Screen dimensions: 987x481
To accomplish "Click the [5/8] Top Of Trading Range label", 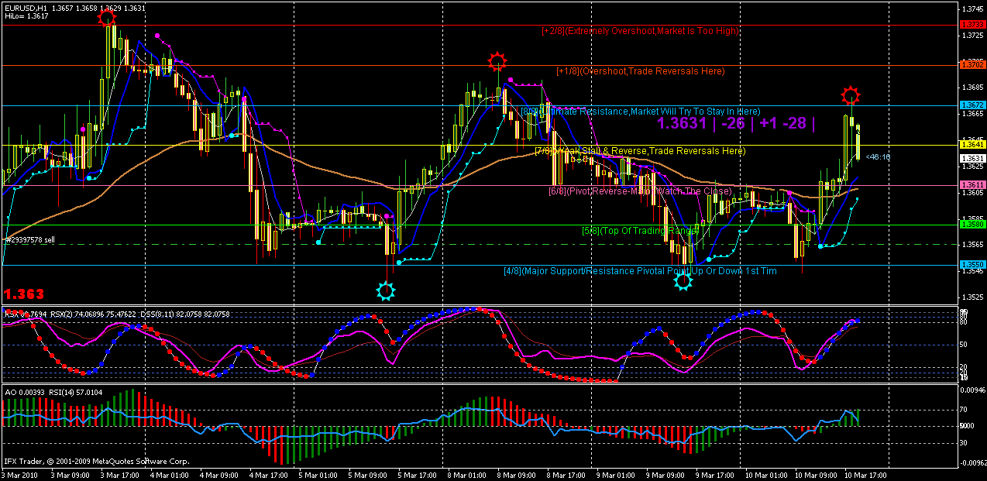I will (x=640, y=231).
